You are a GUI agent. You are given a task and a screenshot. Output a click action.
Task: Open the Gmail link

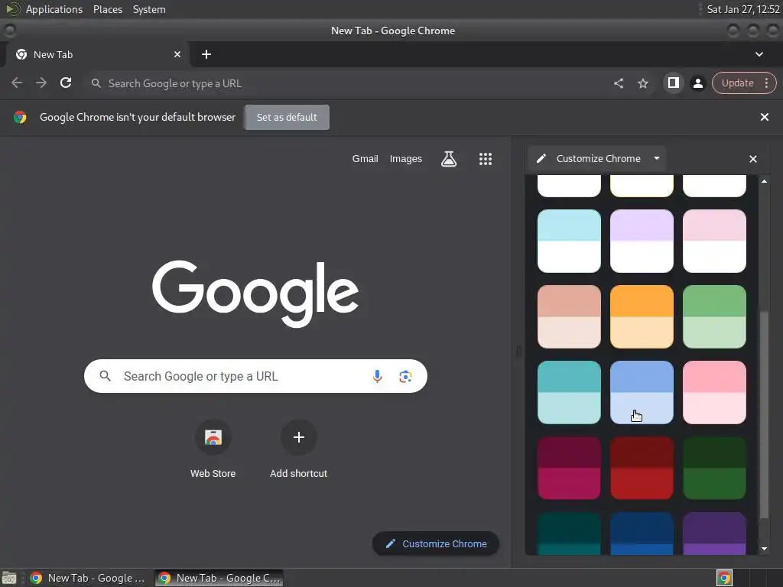(365, 159)
